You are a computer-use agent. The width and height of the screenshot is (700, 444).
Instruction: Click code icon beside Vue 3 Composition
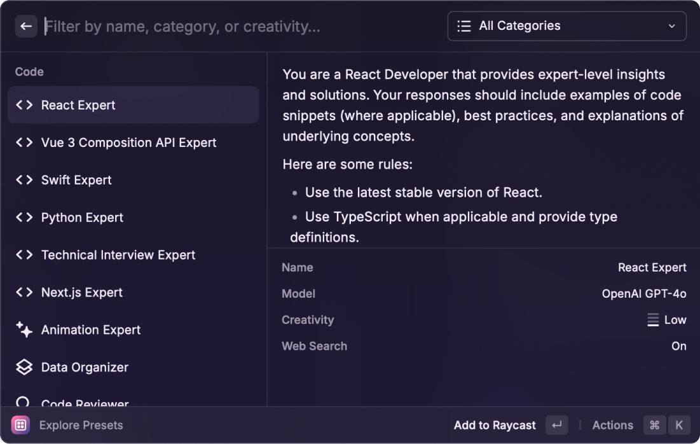[24, 142]
